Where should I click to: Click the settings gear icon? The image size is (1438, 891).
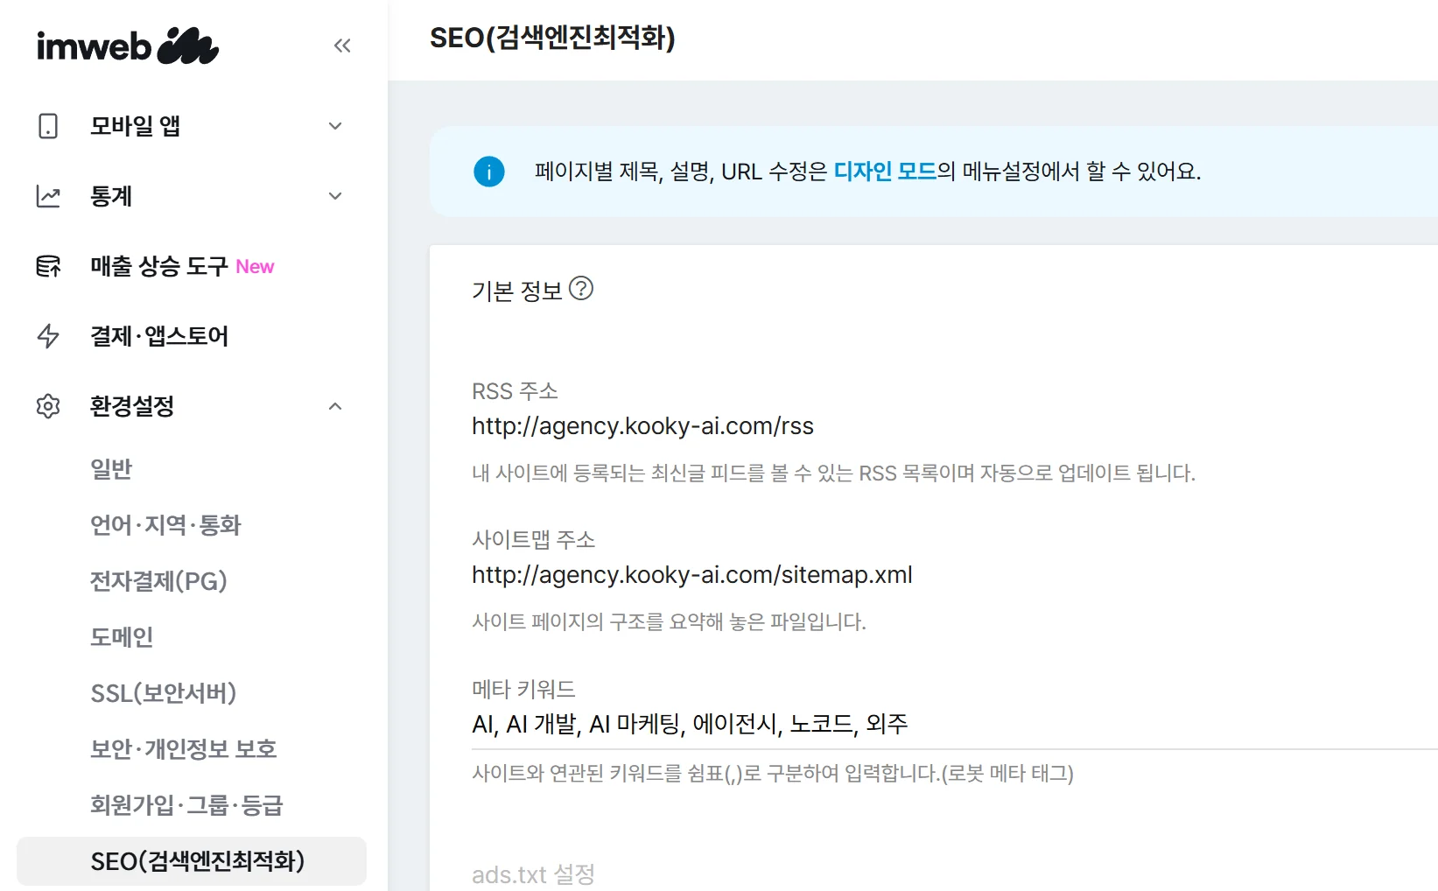pyautogui.click(x=48, y=406)
